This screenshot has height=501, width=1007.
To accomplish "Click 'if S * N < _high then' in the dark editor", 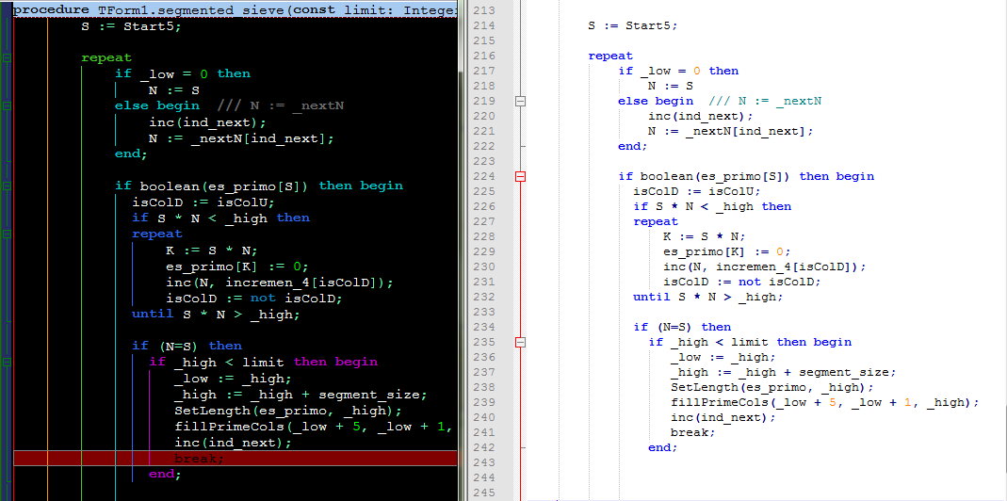I will 221,218.
